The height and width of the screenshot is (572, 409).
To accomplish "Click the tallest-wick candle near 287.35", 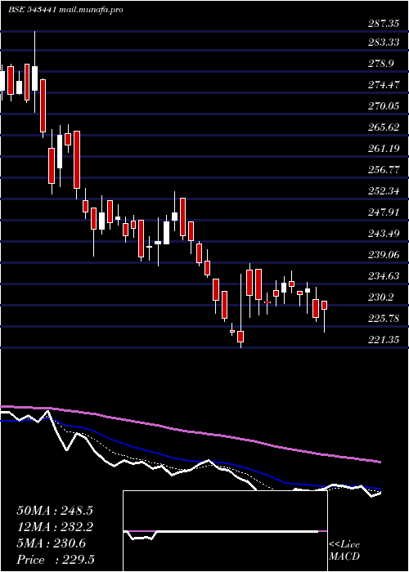I will (x=34, y=72).
